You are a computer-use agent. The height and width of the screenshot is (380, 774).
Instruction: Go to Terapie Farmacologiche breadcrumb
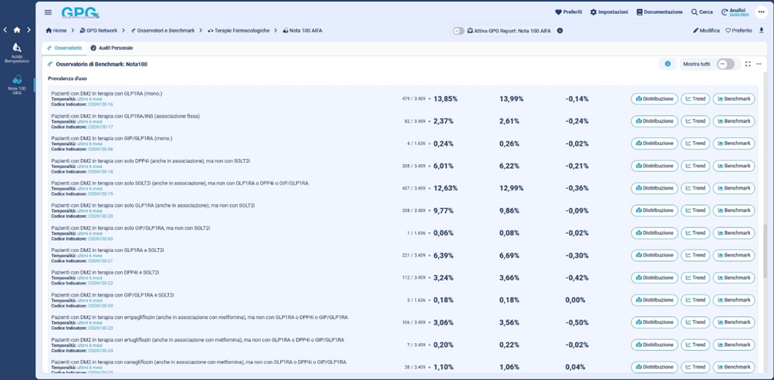[x=239, y=31]
